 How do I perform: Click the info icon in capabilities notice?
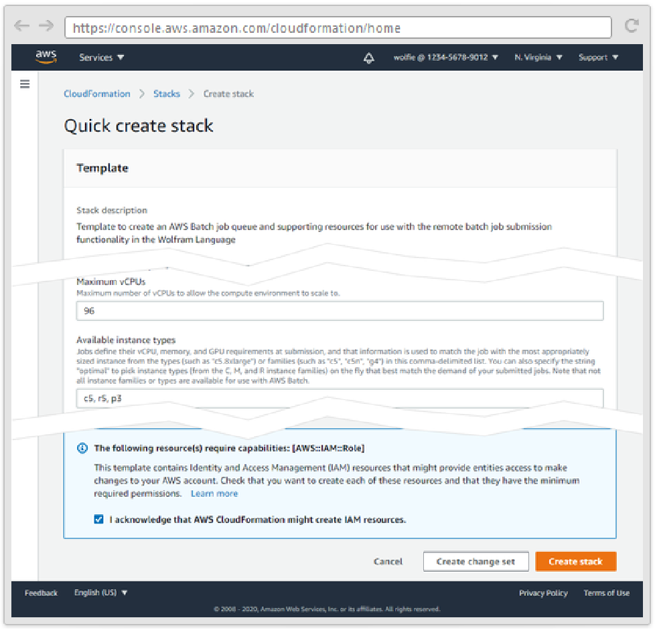pyautogui.click(x=82, y=449)
